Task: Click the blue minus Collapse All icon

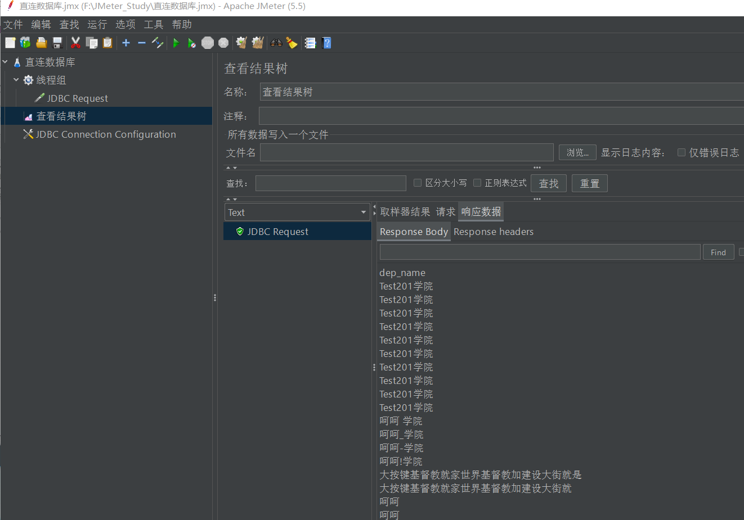Action: tap(142, 43)
